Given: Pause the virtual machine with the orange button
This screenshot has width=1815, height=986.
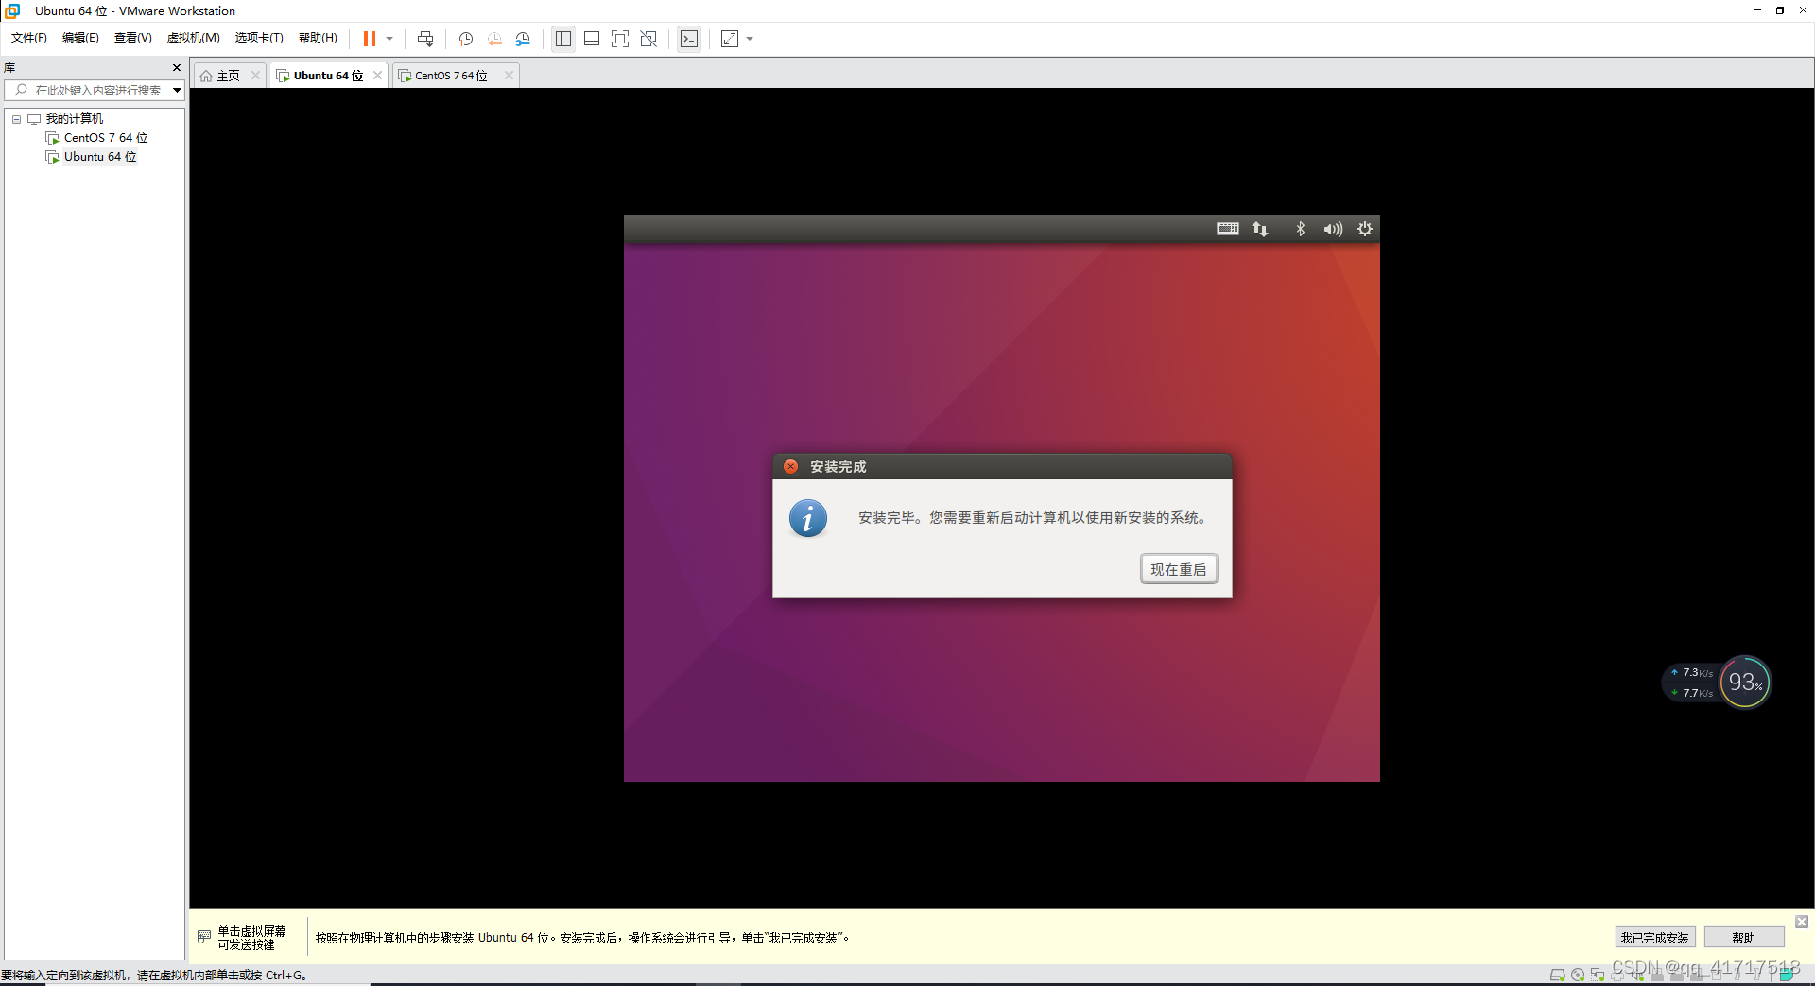Looking at the screenshot, I should pos(370,39).
